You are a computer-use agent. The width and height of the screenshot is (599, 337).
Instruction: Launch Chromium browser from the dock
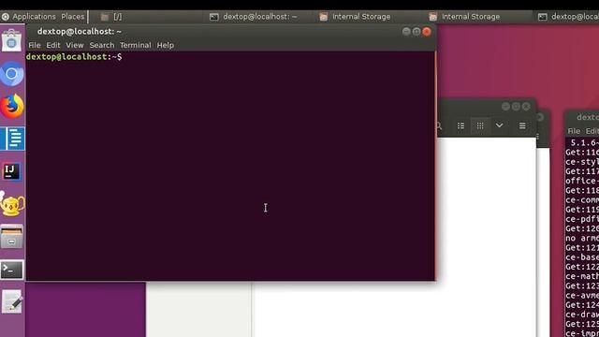tap(12, 73)
